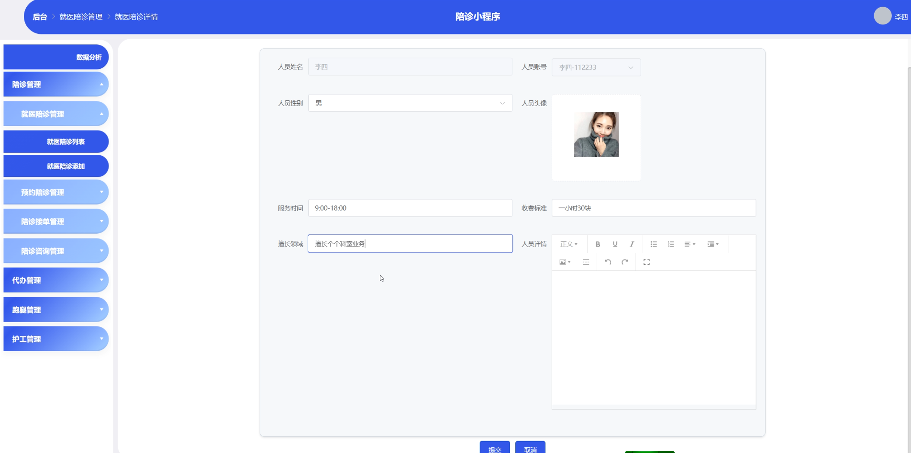
Task: Open 就医陪诊添加 menu item
Action: pyautogui.click(x=56, y=166)
